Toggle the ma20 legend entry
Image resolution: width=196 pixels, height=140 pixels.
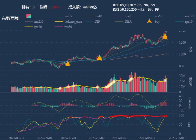[128, 16]
